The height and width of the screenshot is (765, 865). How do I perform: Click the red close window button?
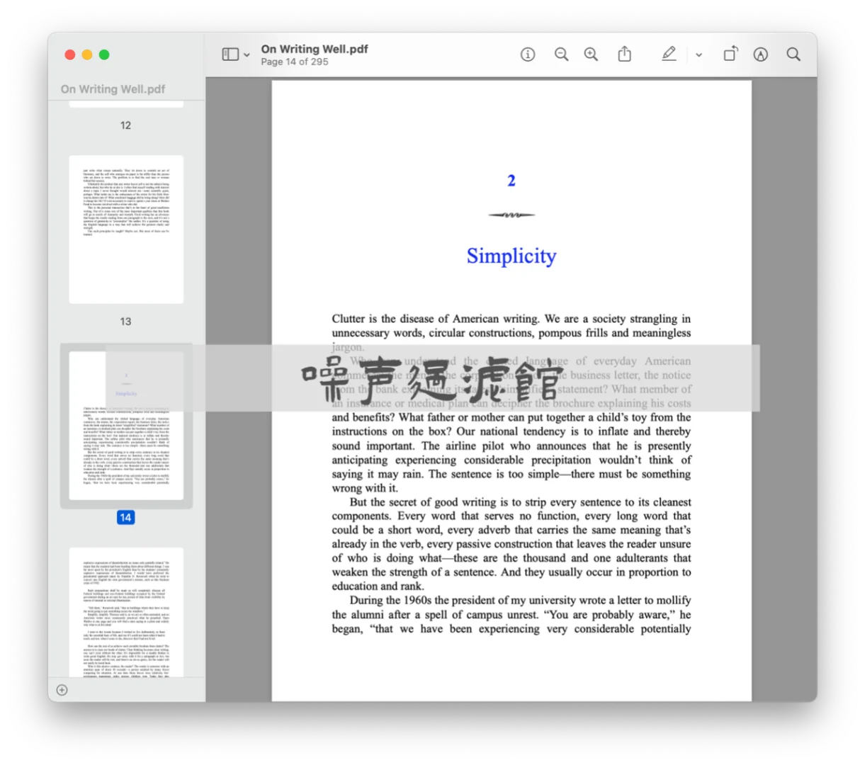tap(70, 55)
